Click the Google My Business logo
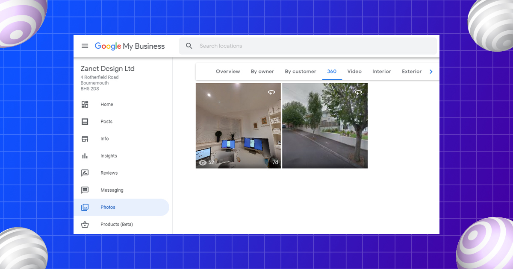 pos(130,46)
